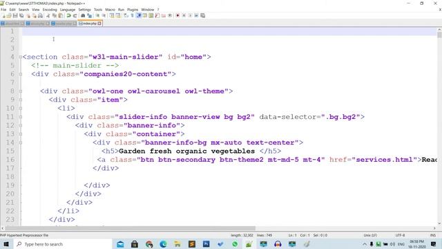The height and width of the screenshot is (249, 442).
Task: Click Windows taskbar search box
Action: 63,244
